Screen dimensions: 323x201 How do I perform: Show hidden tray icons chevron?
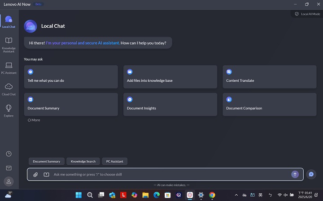click(x=236, y=195)
